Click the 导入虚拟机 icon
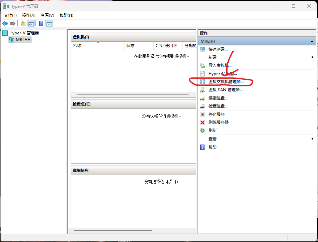The width and height of the screenshot is (318, 242). pyautogui.click(x=203, y=65)
